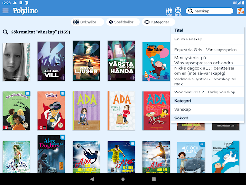Click list badge on Trolleri cover
This screenshot has height=185, width=246.
pos(62,93)
